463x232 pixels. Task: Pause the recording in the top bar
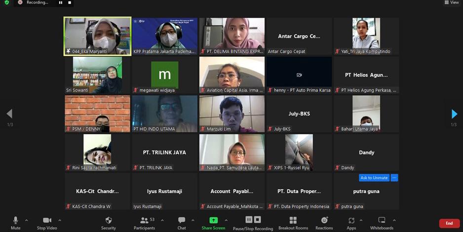pyautogui.click(x=61, y=2)
